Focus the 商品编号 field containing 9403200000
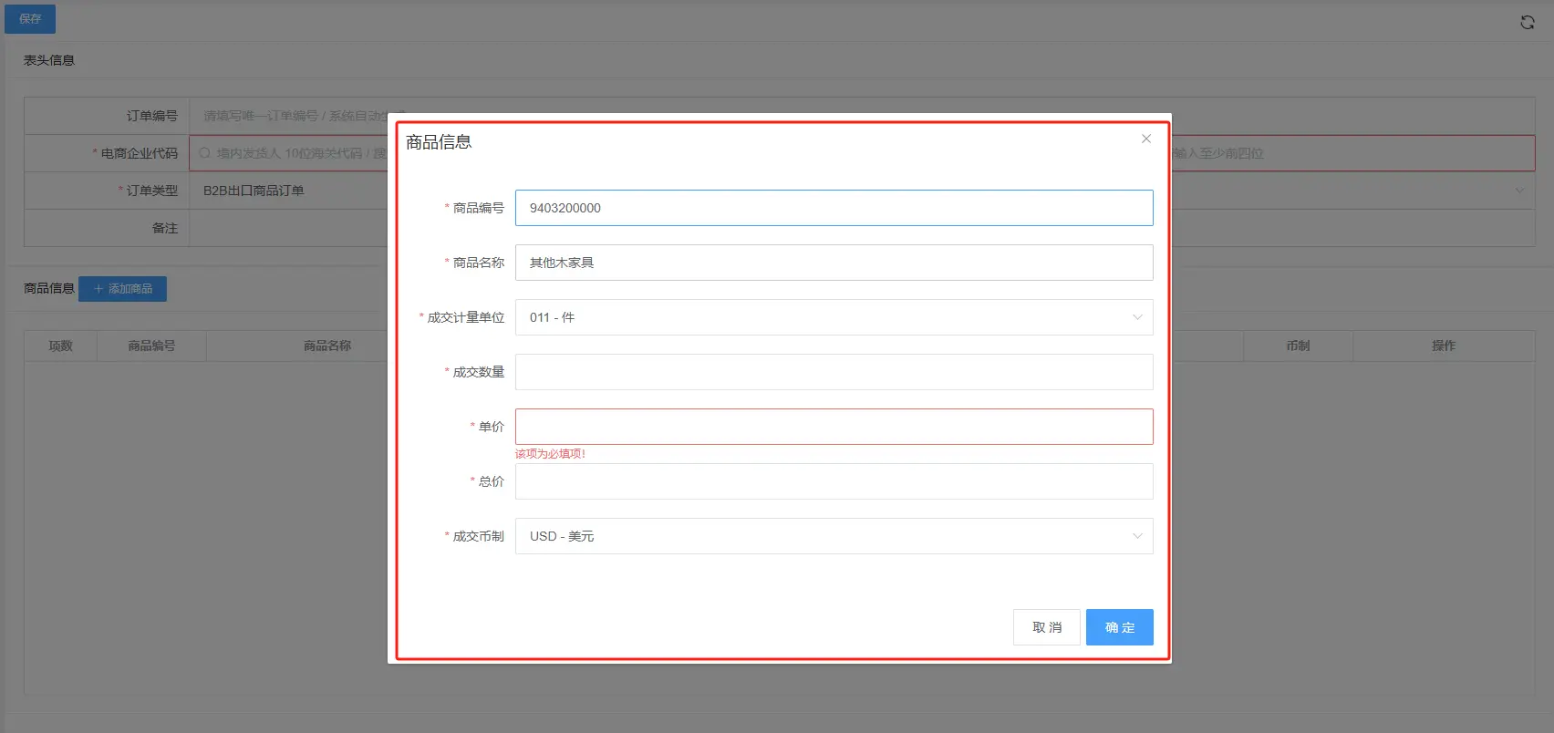Viewport: 1554px width, 733px height. point(834,208)
